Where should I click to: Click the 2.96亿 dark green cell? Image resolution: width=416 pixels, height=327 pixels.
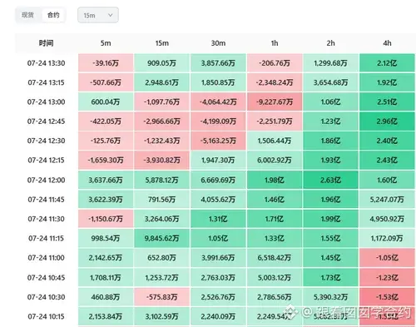(387, 121)
